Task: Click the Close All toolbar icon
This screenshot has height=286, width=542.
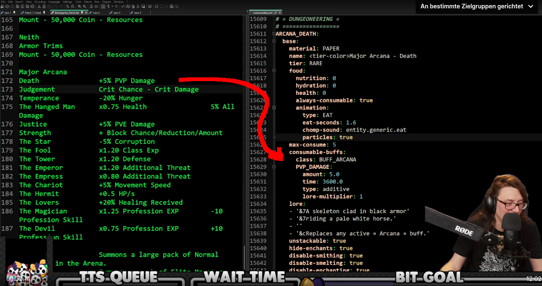Action: 27,6
